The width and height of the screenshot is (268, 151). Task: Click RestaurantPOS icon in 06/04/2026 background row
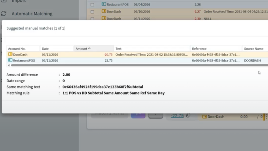104,4
